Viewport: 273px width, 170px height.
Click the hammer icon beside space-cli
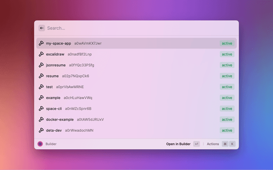(41, 109)
